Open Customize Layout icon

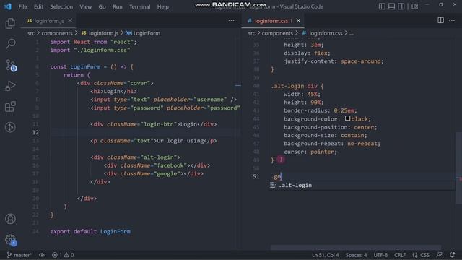tap(415, 6)
